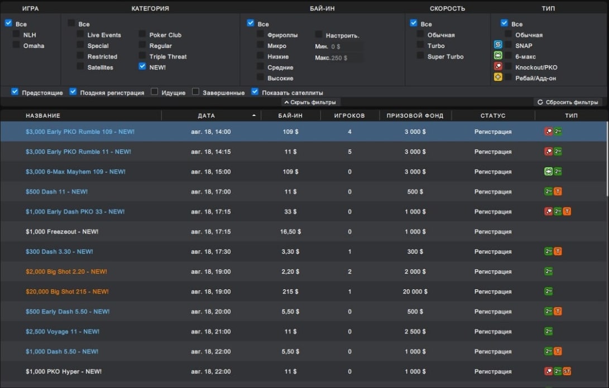The height and width of the screenshot is (388, 609).
Task: Enable the NLH game checkbox
Action: (x=16, y=34)
